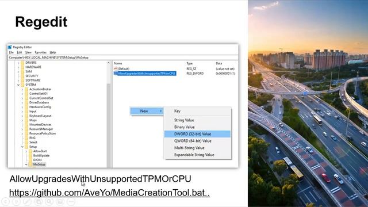Image resolution: width=368 pixels, height=207 pixels.
Task: Open the Favorites menu
Action: (41, 52)
